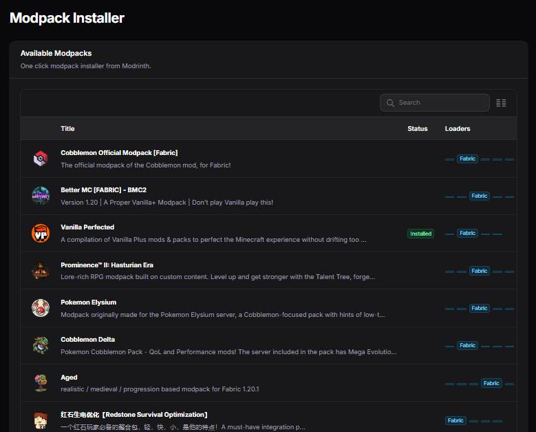Open Better MC [FABRIC] - BMC2 title

(x=104, y=190)
